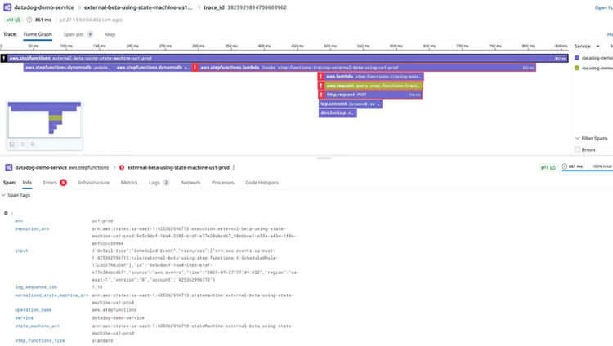Switch to the Map tab
Screen dimensions: 613x346
click(110, 34)
